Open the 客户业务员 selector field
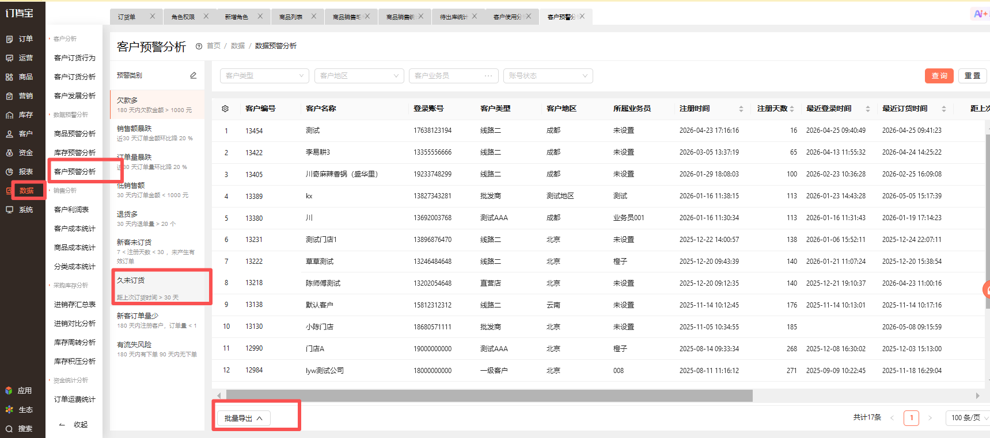The height and width of the screenshot is (438, 990). pos(454,76)
